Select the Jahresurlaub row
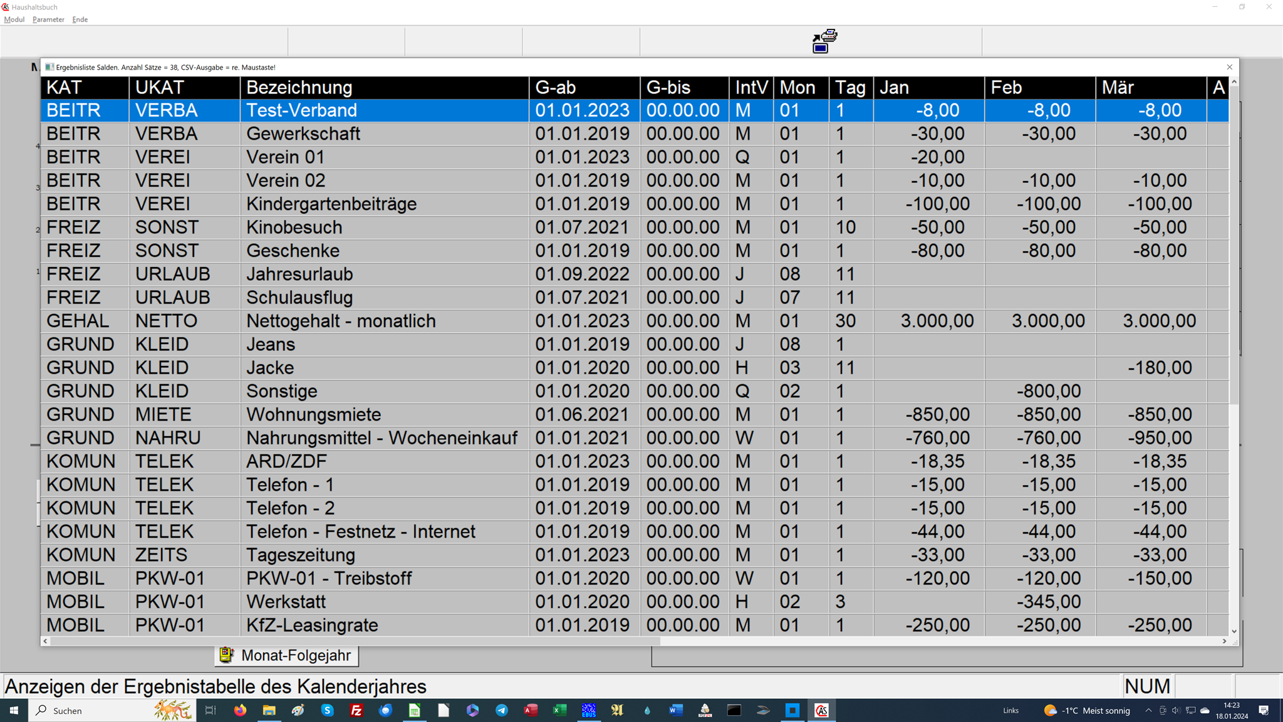1283x722 pixels. coord(635,274)
